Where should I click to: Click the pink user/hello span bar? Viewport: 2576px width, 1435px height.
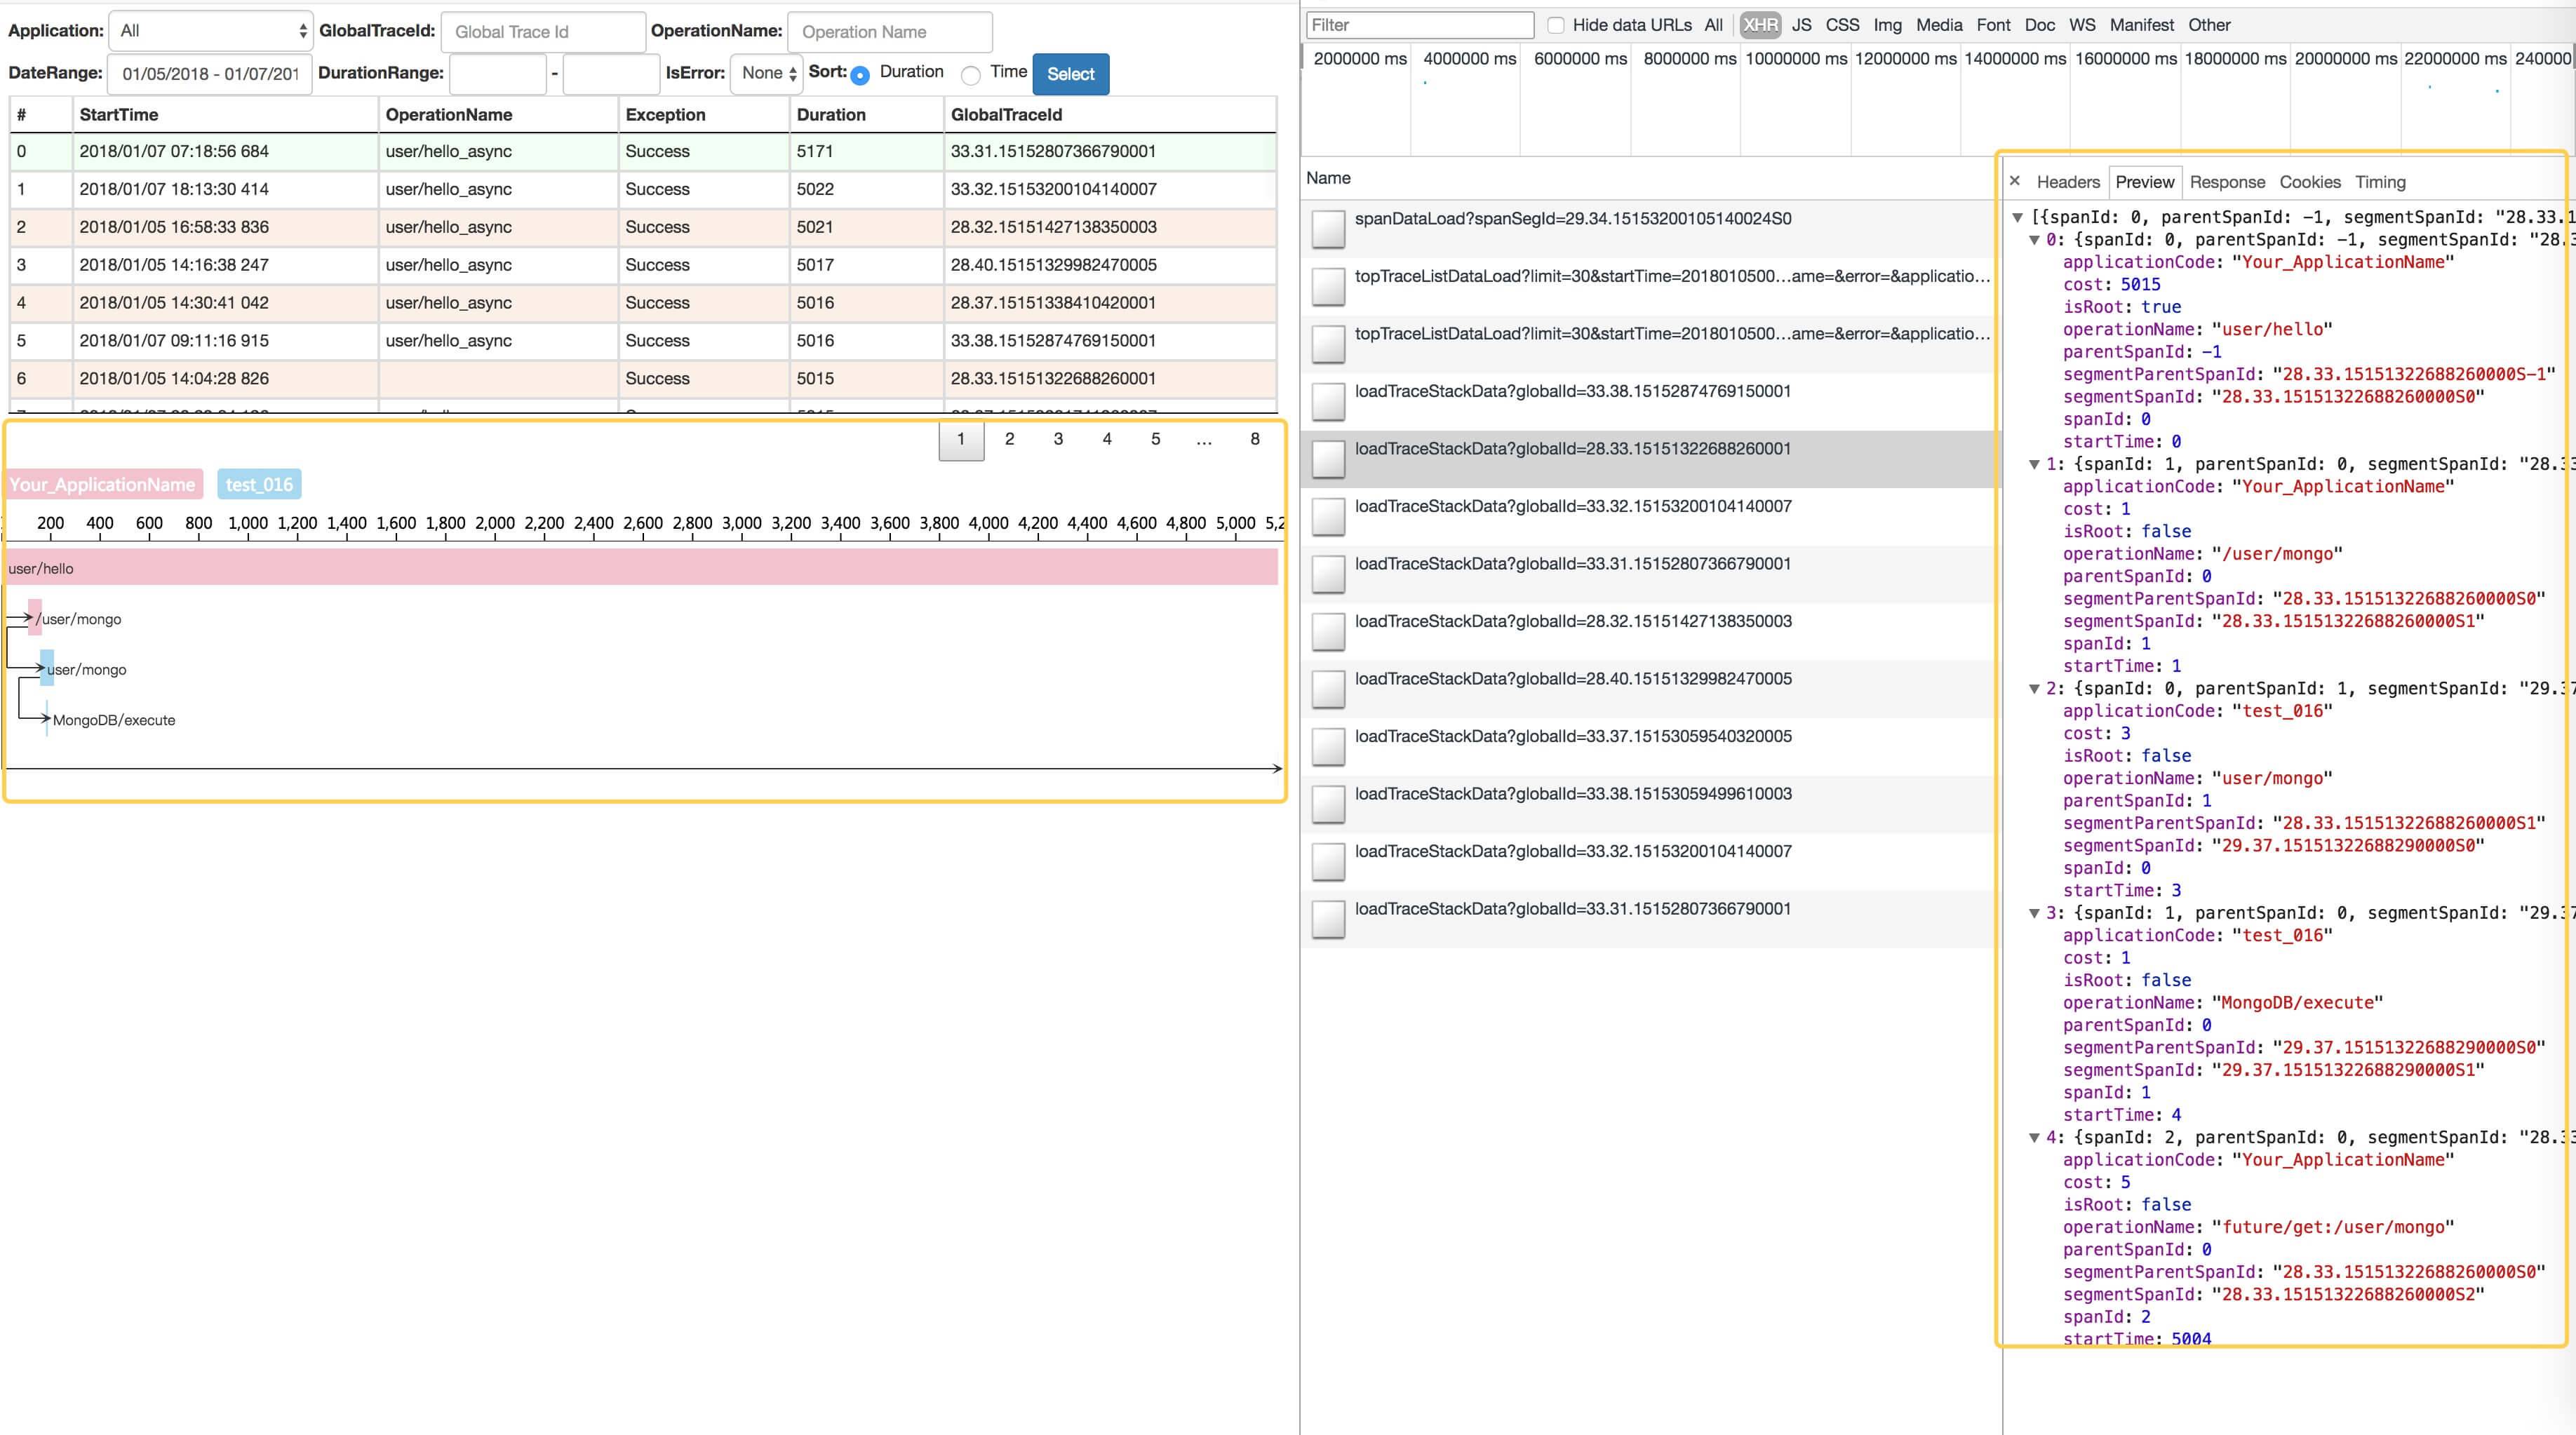click(x=640, y=567)
